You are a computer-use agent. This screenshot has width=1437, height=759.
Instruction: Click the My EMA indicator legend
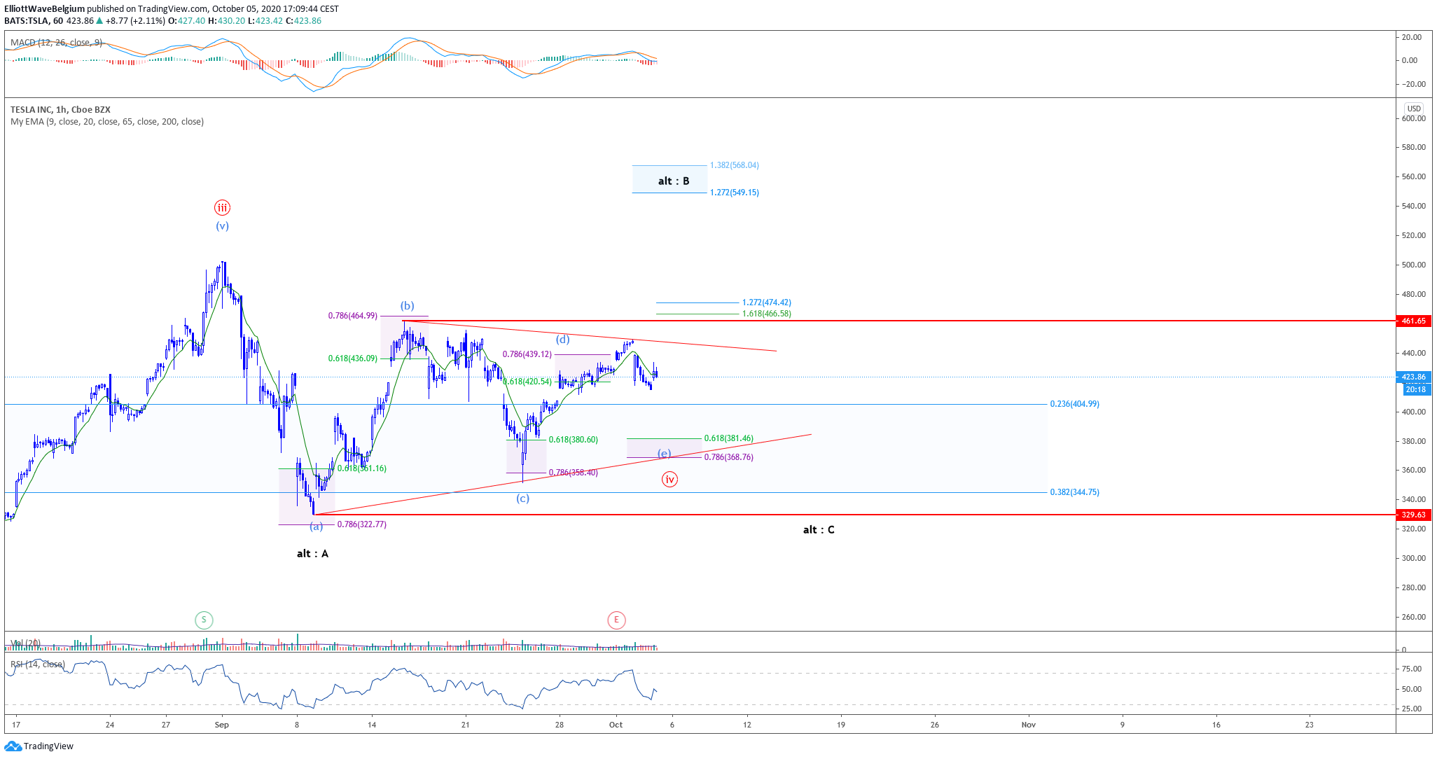click(x=107, y=122)
